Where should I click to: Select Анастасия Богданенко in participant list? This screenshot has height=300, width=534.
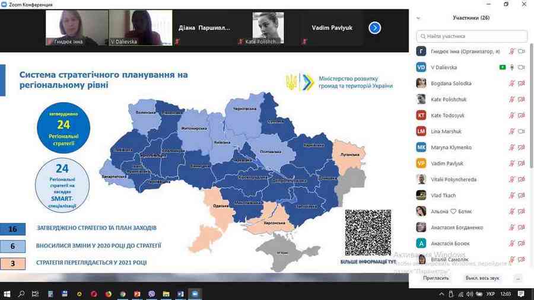457,228
